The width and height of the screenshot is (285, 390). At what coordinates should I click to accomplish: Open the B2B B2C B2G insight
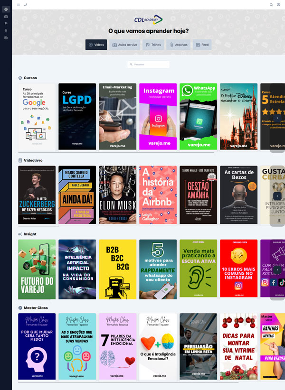pyautogui.click(x=117, y=269)
